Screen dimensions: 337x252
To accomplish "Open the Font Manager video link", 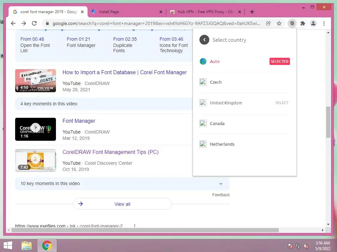I will click(x=79, y=121).
